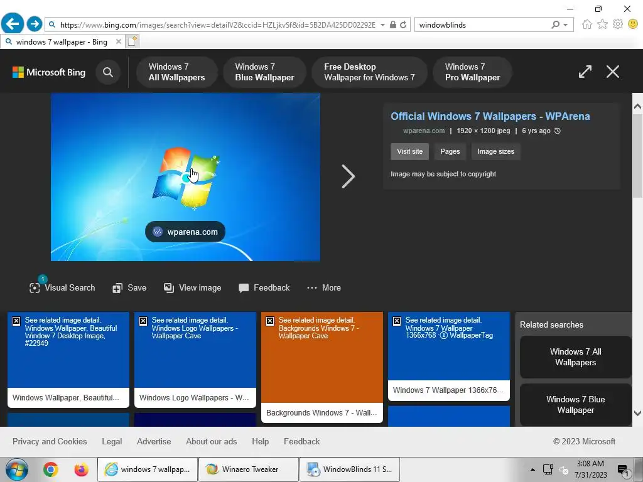Click the network tray icon

[548, 469]
